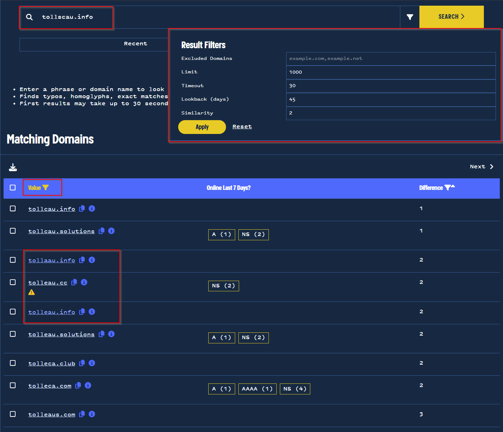503x432 pixels.
Task: Check the box for tolleau.cc
Action: 13,282
